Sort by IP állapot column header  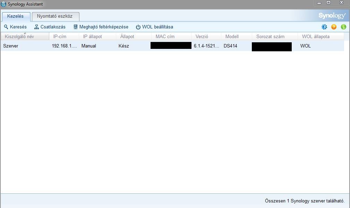pyautogui.click(x=97, y=36)
